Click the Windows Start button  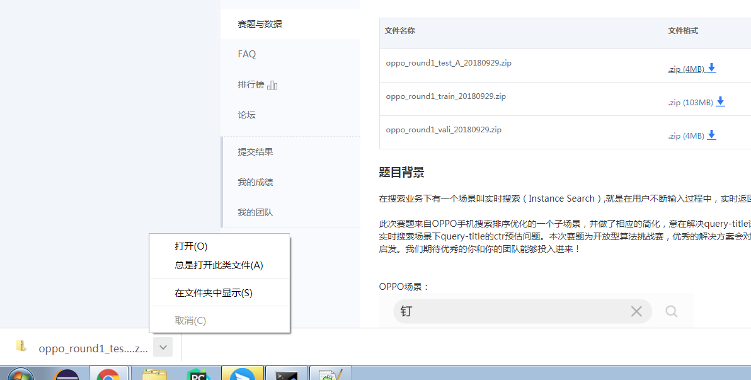click(20, 373)
